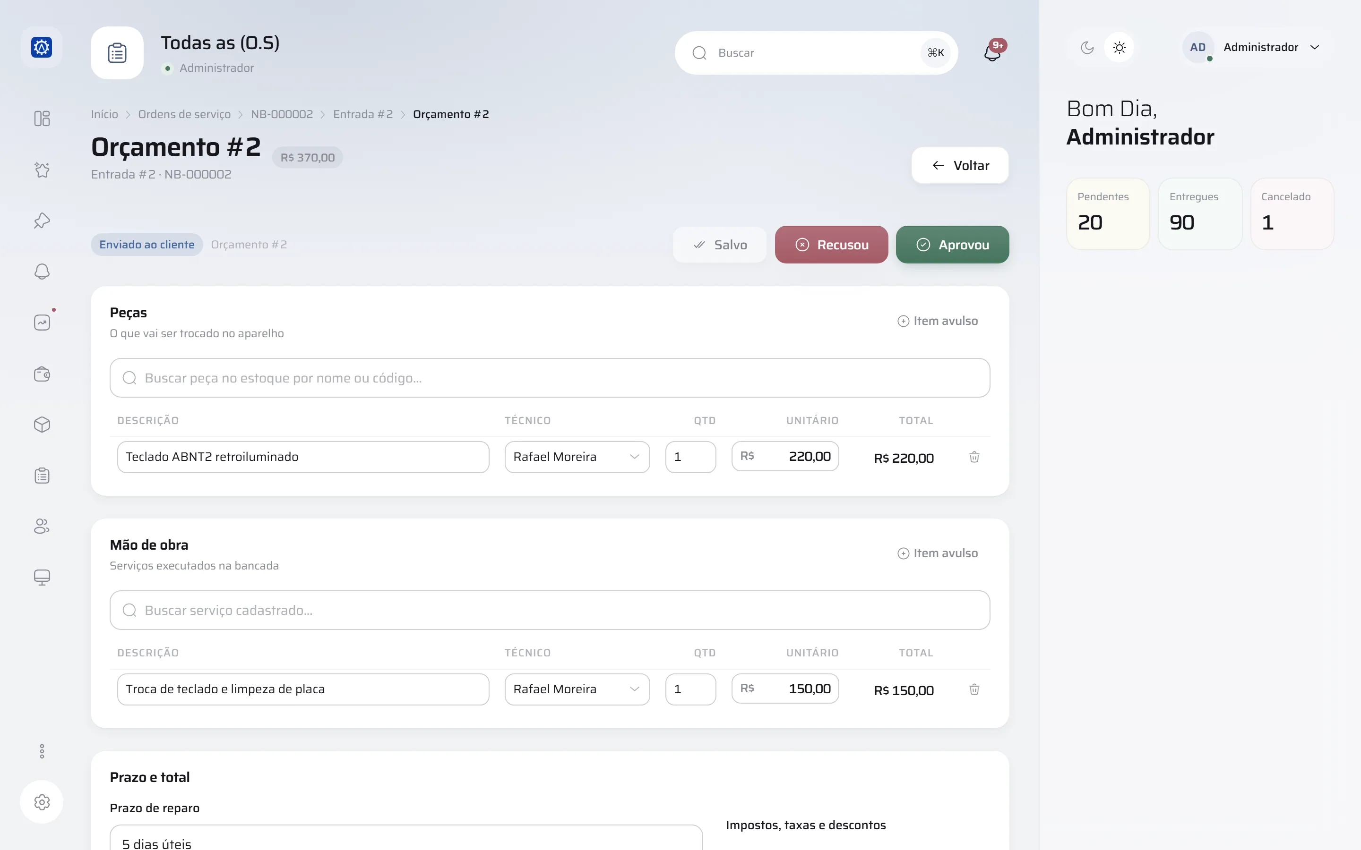The height and width of the screenshot is (850, 1361).
Task: Go to Entrada #2 breadcrumb
Action: click(363, 114)
